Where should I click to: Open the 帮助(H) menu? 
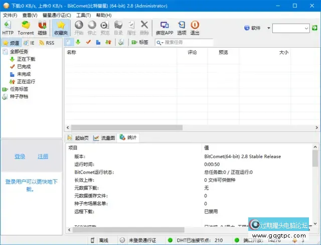point(104,16)
